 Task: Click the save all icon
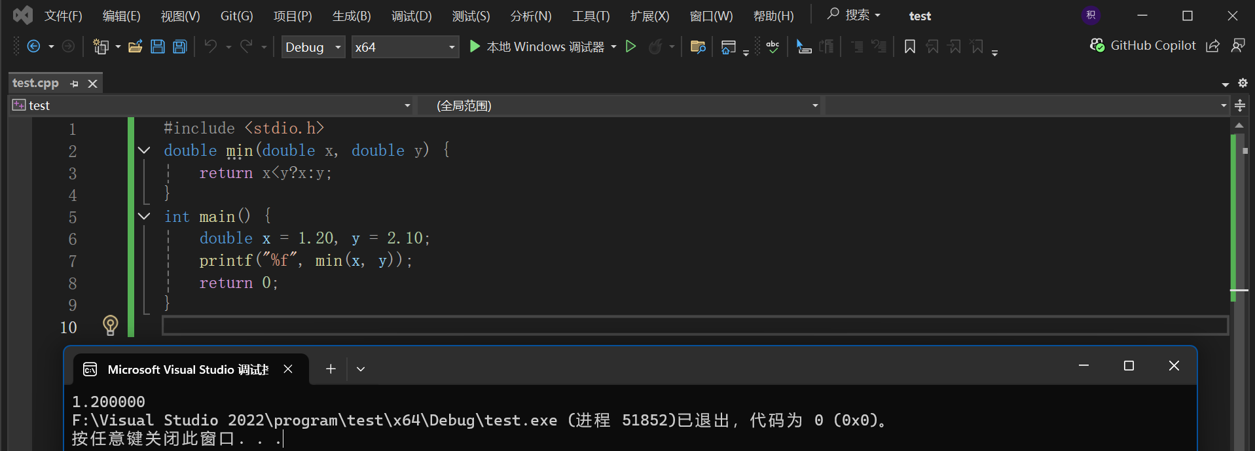[180, 46]
